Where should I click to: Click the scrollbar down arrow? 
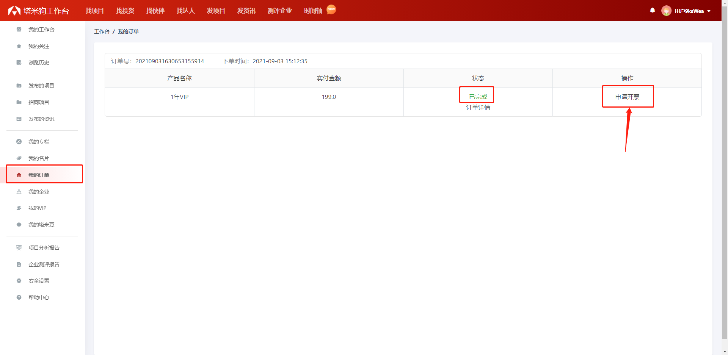click(725, 352)
